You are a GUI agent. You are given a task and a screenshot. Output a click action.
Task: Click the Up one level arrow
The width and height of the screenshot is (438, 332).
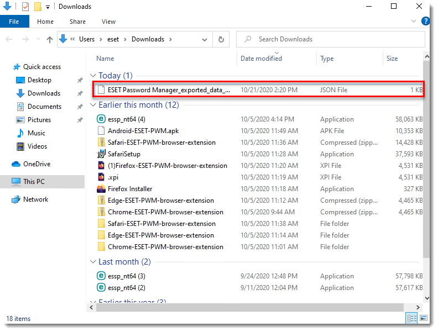(x=50, y=39)
